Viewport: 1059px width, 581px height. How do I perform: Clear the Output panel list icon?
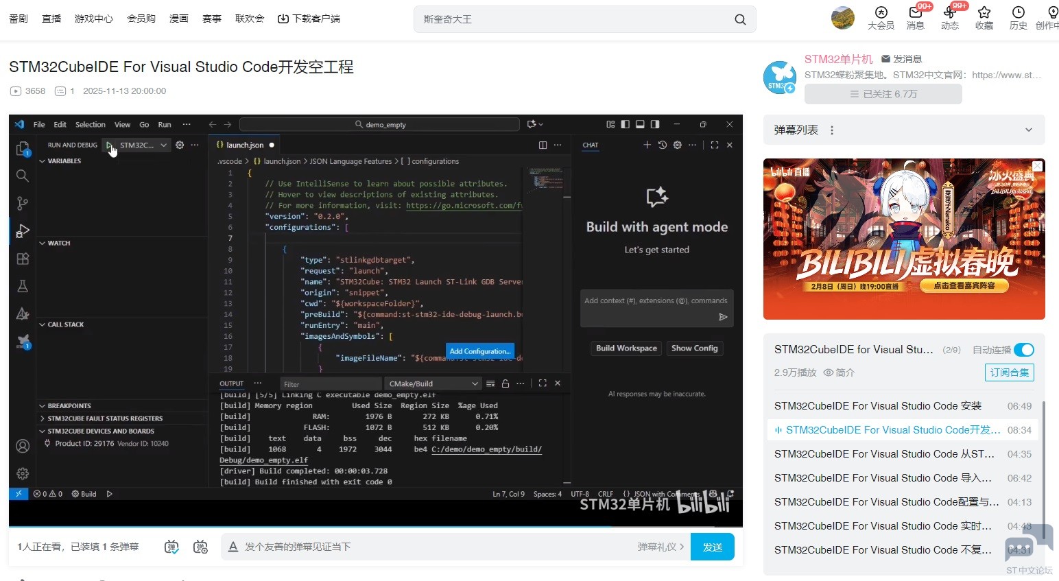click(x=490, y=383)
